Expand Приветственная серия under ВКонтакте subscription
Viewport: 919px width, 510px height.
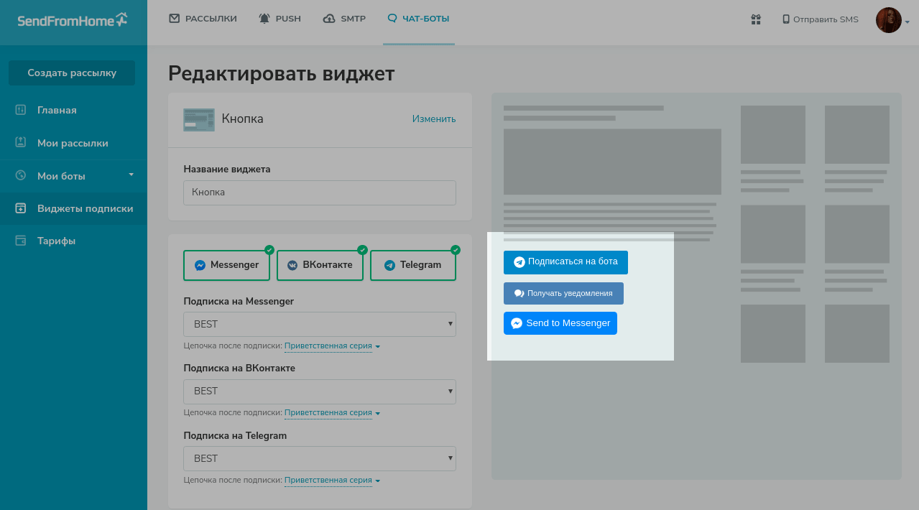tap(332, 413)
